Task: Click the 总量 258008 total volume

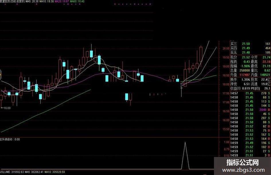Action: coord(240,70)
